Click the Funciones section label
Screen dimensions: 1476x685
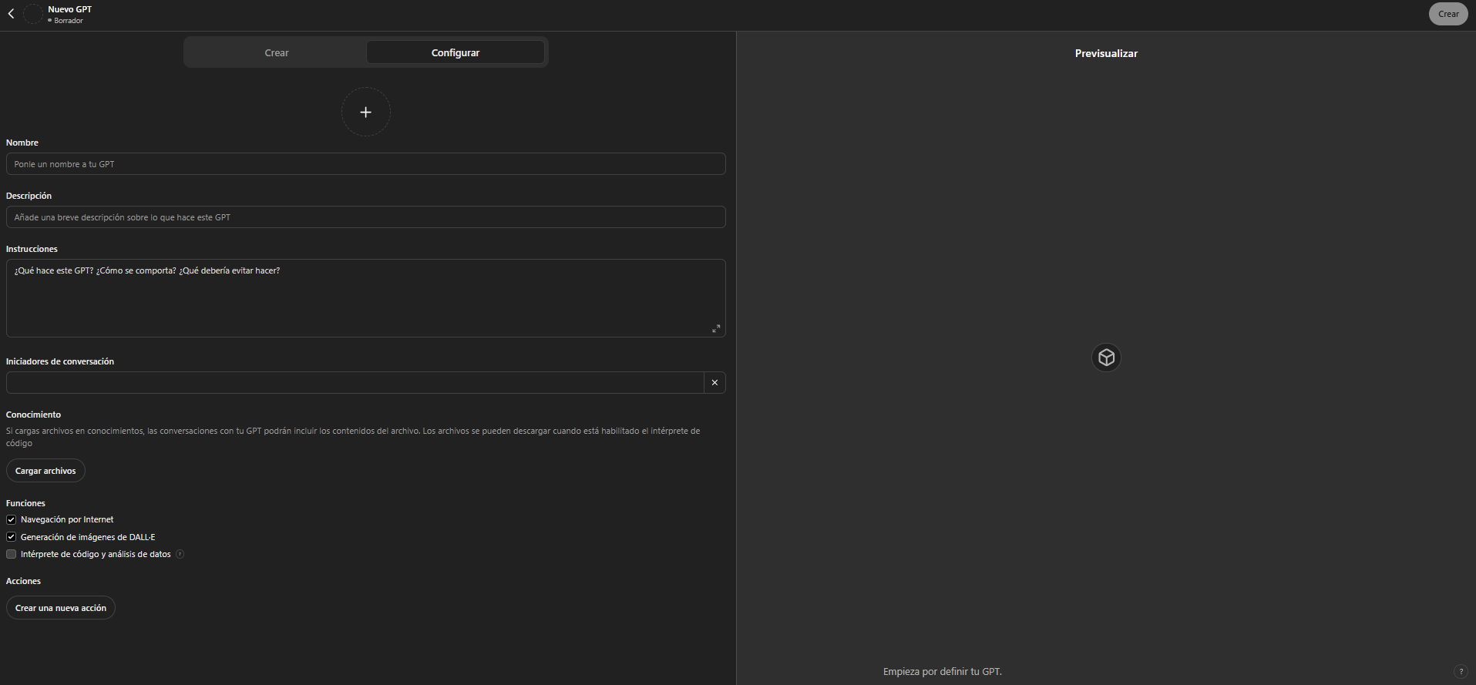click(26, 503)
